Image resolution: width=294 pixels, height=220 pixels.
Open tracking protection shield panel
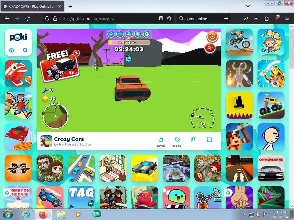(47, 19)
